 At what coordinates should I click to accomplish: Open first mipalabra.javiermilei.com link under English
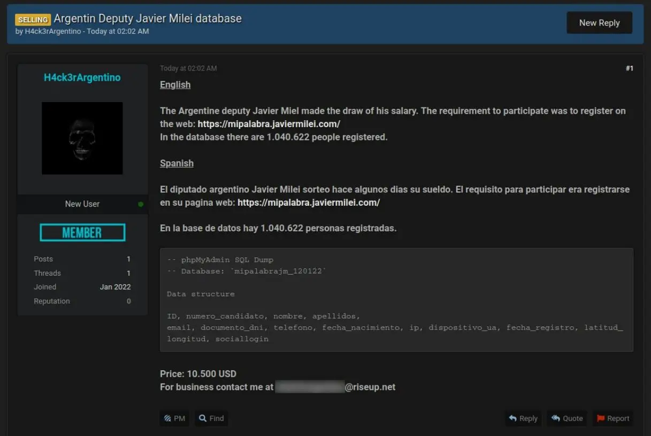point(269,124)
